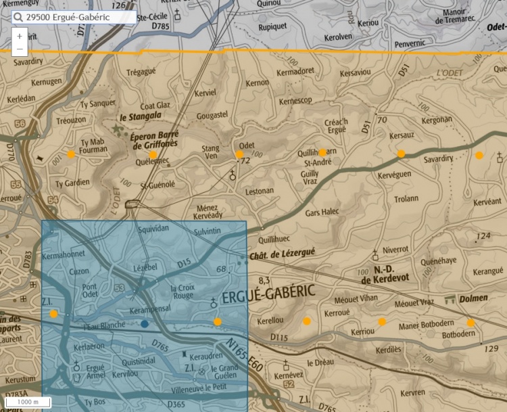Open the orange marker below the Odet label

(239, 154)
